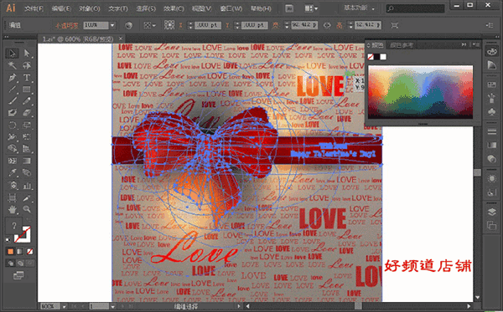Viewport: 503px width, 312px height.
Task: Open the Color panel options menu
Action: point(475,45)
